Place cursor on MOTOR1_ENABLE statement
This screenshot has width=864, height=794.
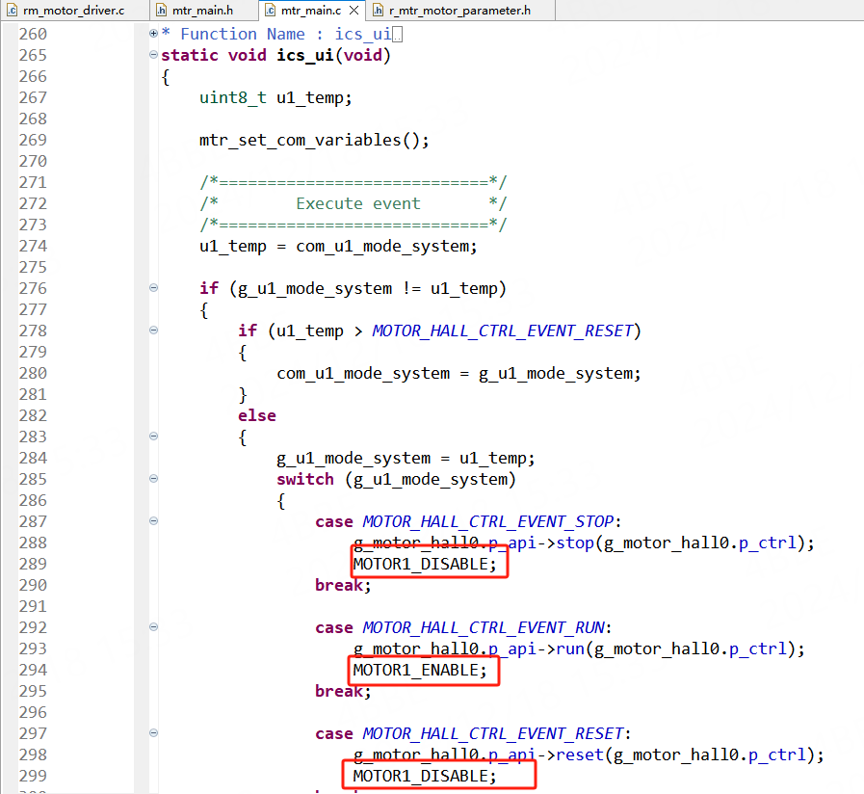(x=418, y=670)
